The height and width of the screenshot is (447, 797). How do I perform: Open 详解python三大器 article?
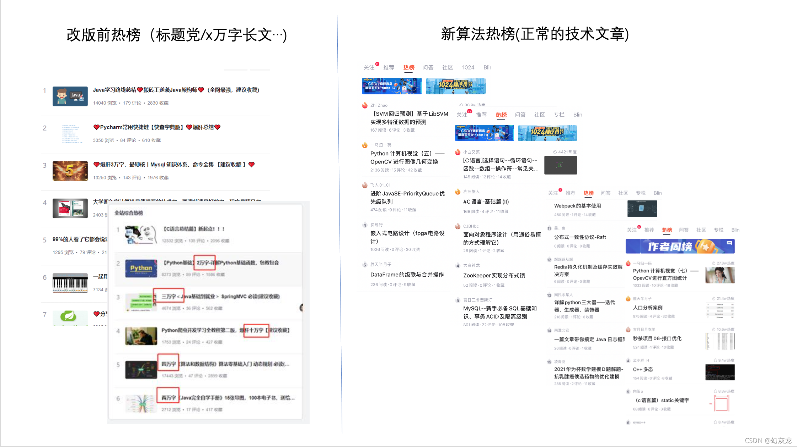click(x=584, y=306)
